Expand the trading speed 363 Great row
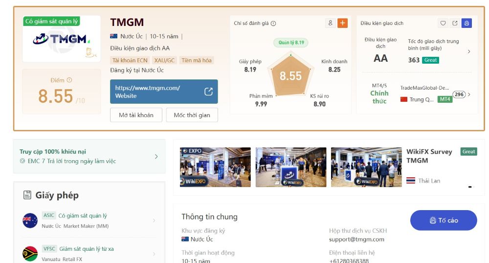 [x=469, y=51]
